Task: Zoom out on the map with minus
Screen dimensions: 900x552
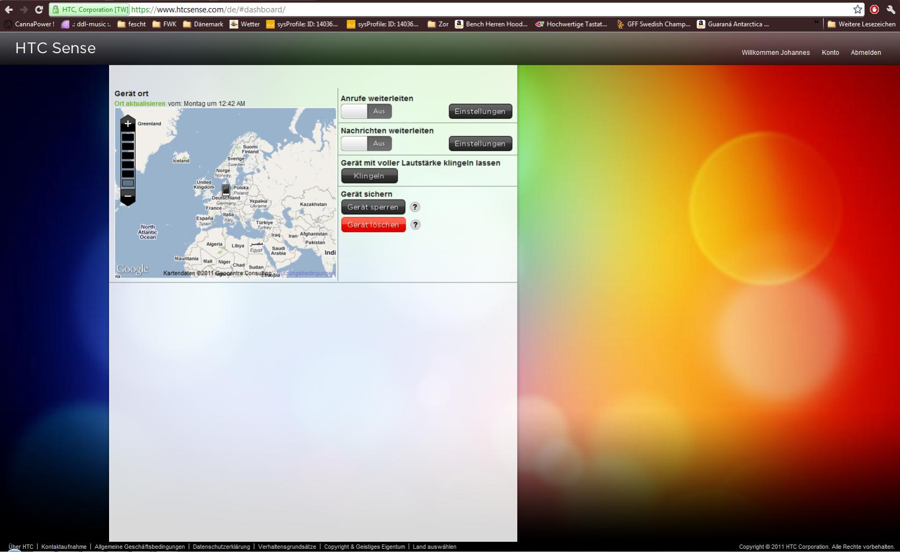Action: tap(127, 196)
